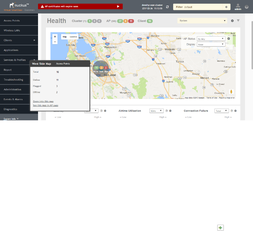Click the Terms of Use map link
The height and width of the screenshot is (231, 253).
pyautogui.click(x=211, y=98)
